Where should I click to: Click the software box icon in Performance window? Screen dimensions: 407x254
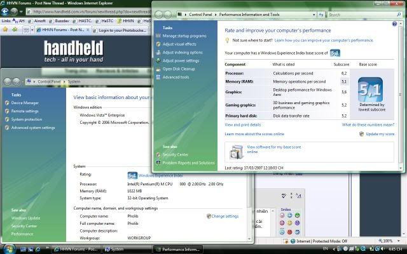pyautogui.click(x=236, y=152)
